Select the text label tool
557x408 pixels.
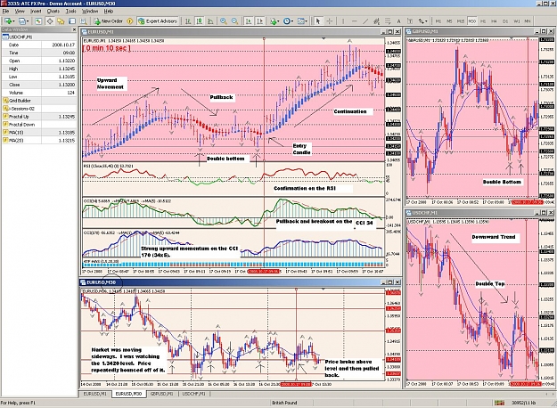(410, 21)
